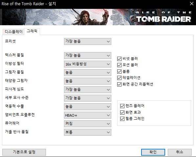
Task: Select the 그래픽 tab
Action: pos(32,31)
